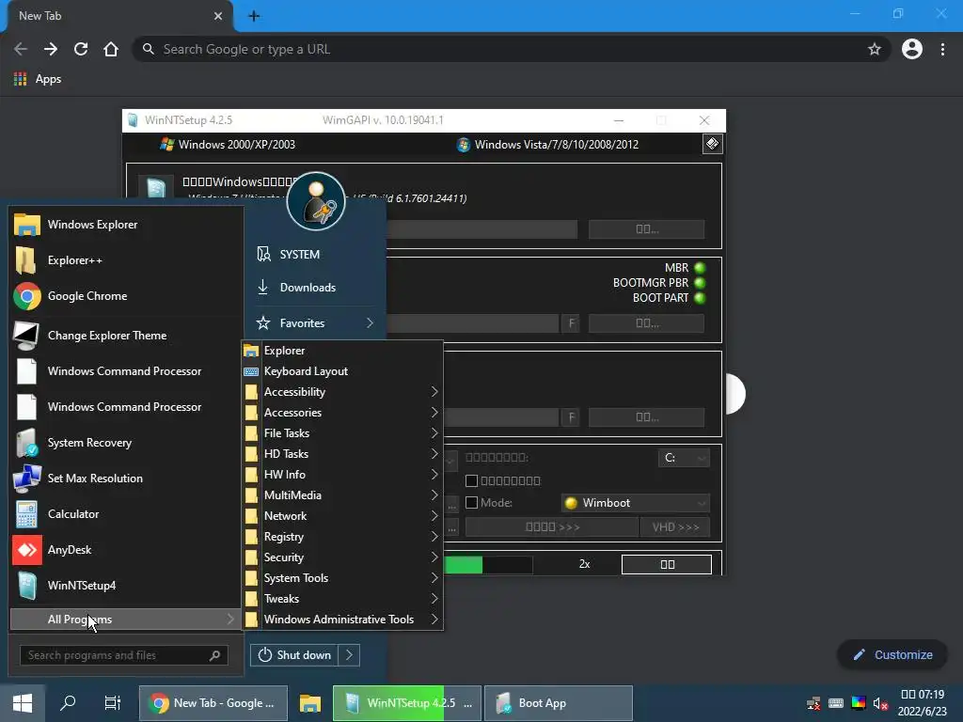The image size is (963, 722).
Task: Open Network folder
Action: pos(342,516)
